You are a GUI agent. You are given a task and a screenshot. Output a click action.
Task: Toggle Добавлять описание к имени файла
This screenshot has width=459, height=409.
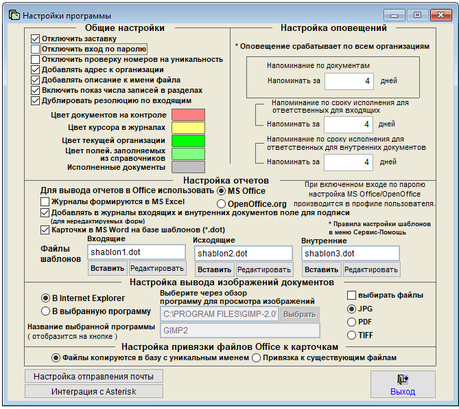35,80
